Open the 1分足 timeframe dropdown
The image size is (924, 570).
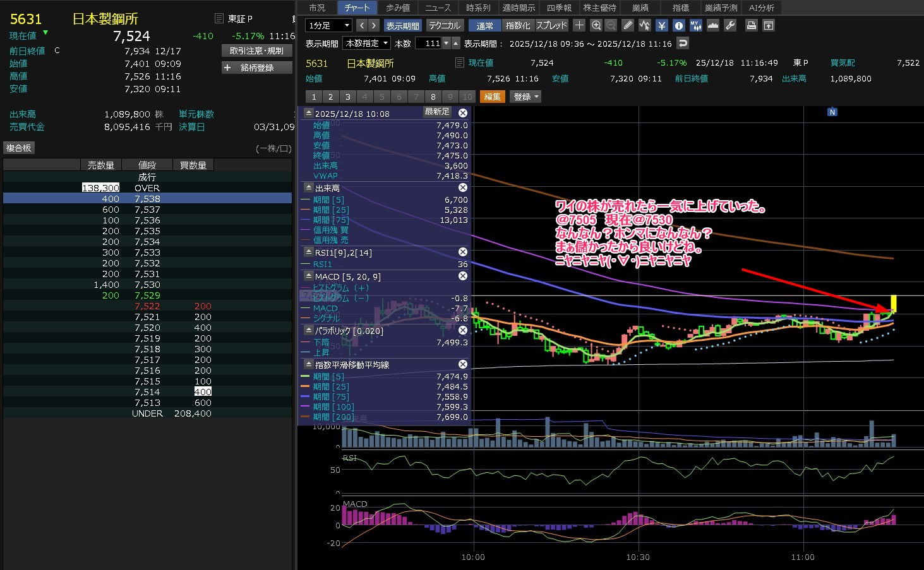point(328,25)
